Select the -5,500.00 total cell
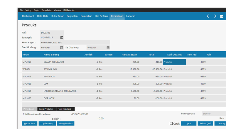 pyautogui.click(x=158, y=91)
